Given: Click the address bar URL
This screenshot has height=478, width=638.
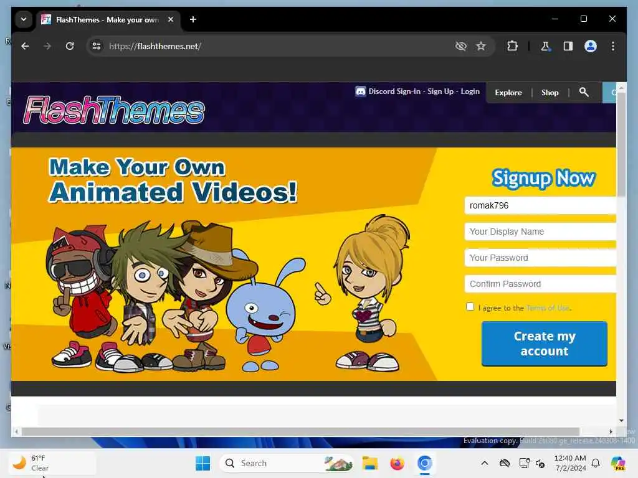Looking at the screenshot, I should tap(155, 46).
